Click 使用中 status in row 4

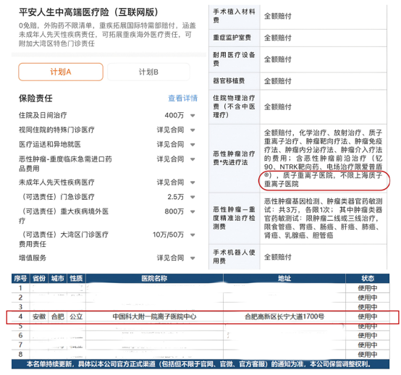[x=368, y=316]
